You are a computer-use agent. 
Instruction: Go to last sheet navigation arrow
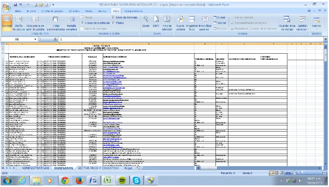(14, 168)
